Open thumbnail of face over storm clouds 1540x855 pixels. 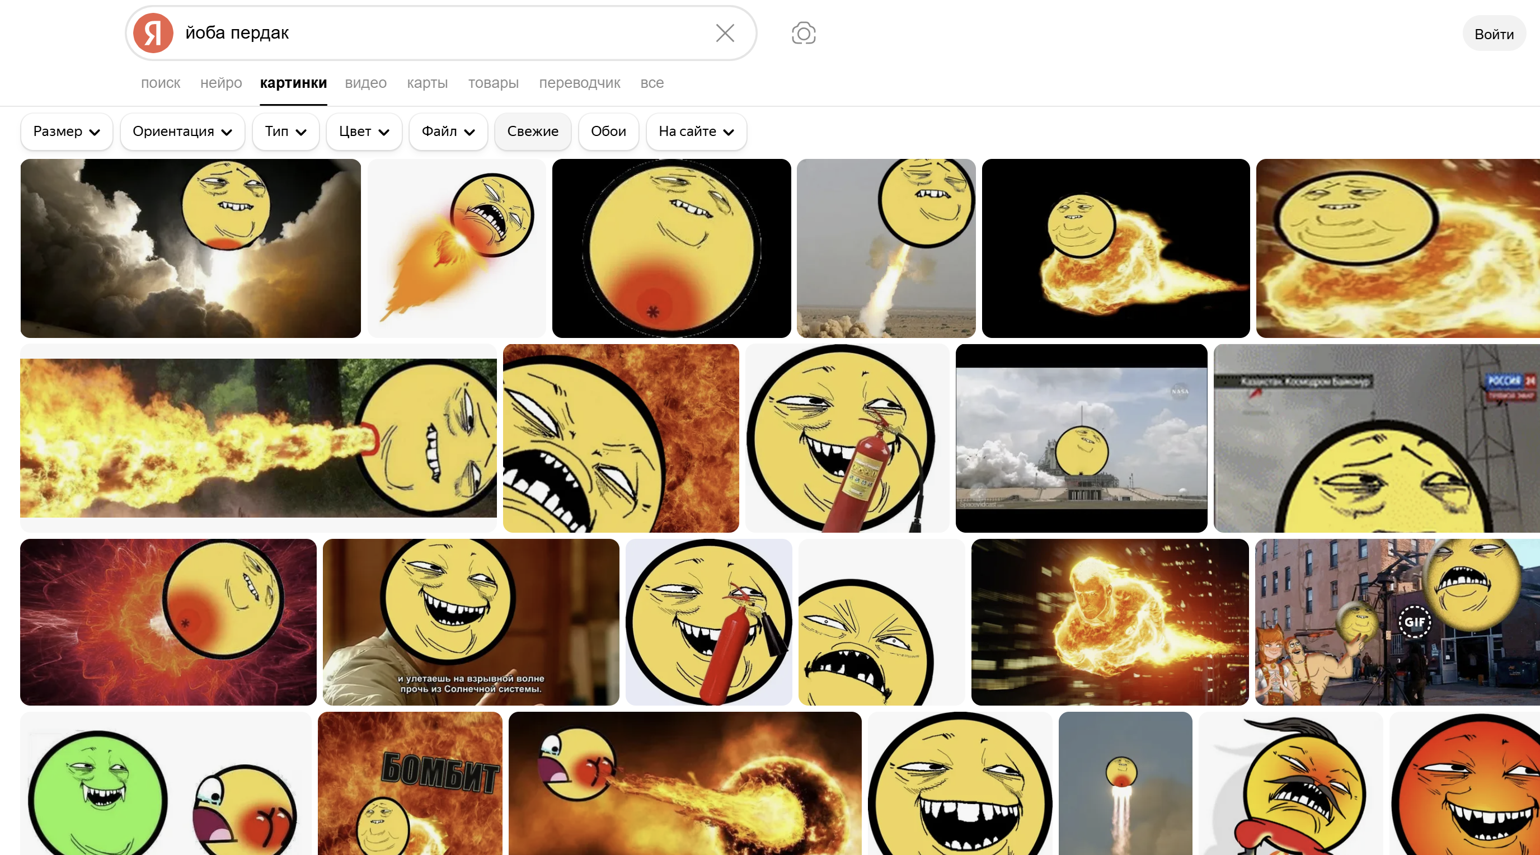190,248
